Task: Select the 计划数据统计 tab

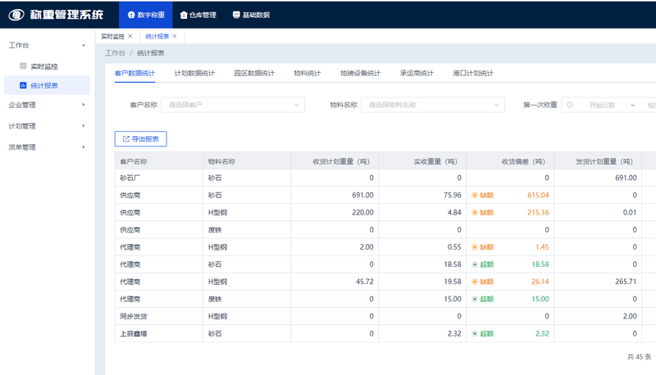Action: click(194, 73)
